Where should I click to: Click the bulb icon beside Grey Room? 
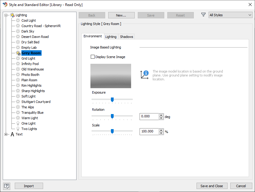[17, 53]
